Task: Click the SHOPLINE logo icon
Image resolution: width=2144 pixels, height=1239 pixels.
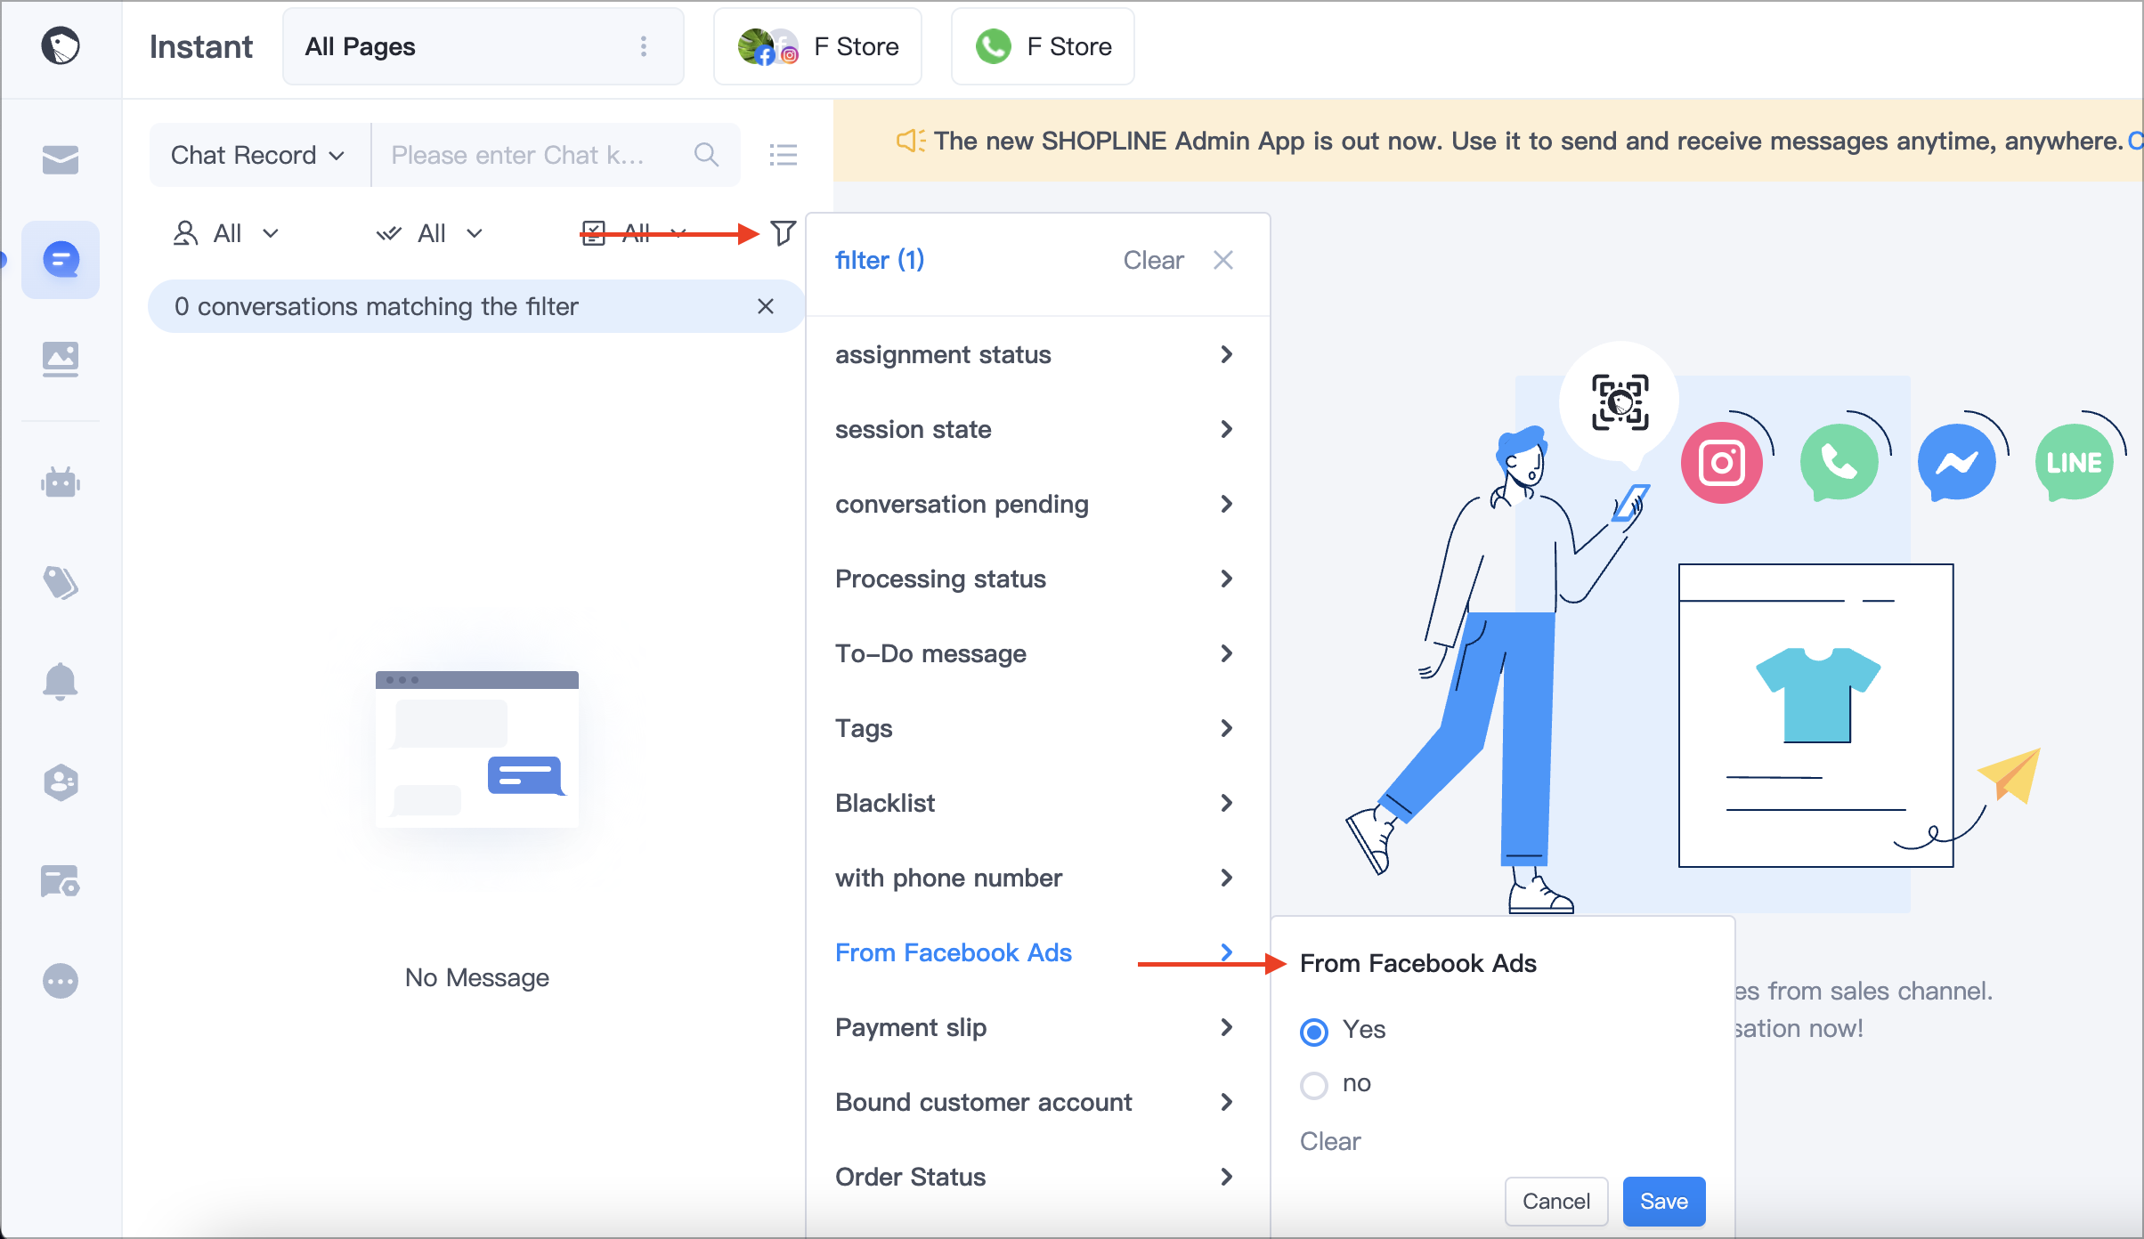Action: point(61,46)
